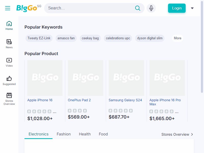The image size is (204, 153).
Task: Open Stores Overview in the sidebar
Action: [x=9, y=99]
